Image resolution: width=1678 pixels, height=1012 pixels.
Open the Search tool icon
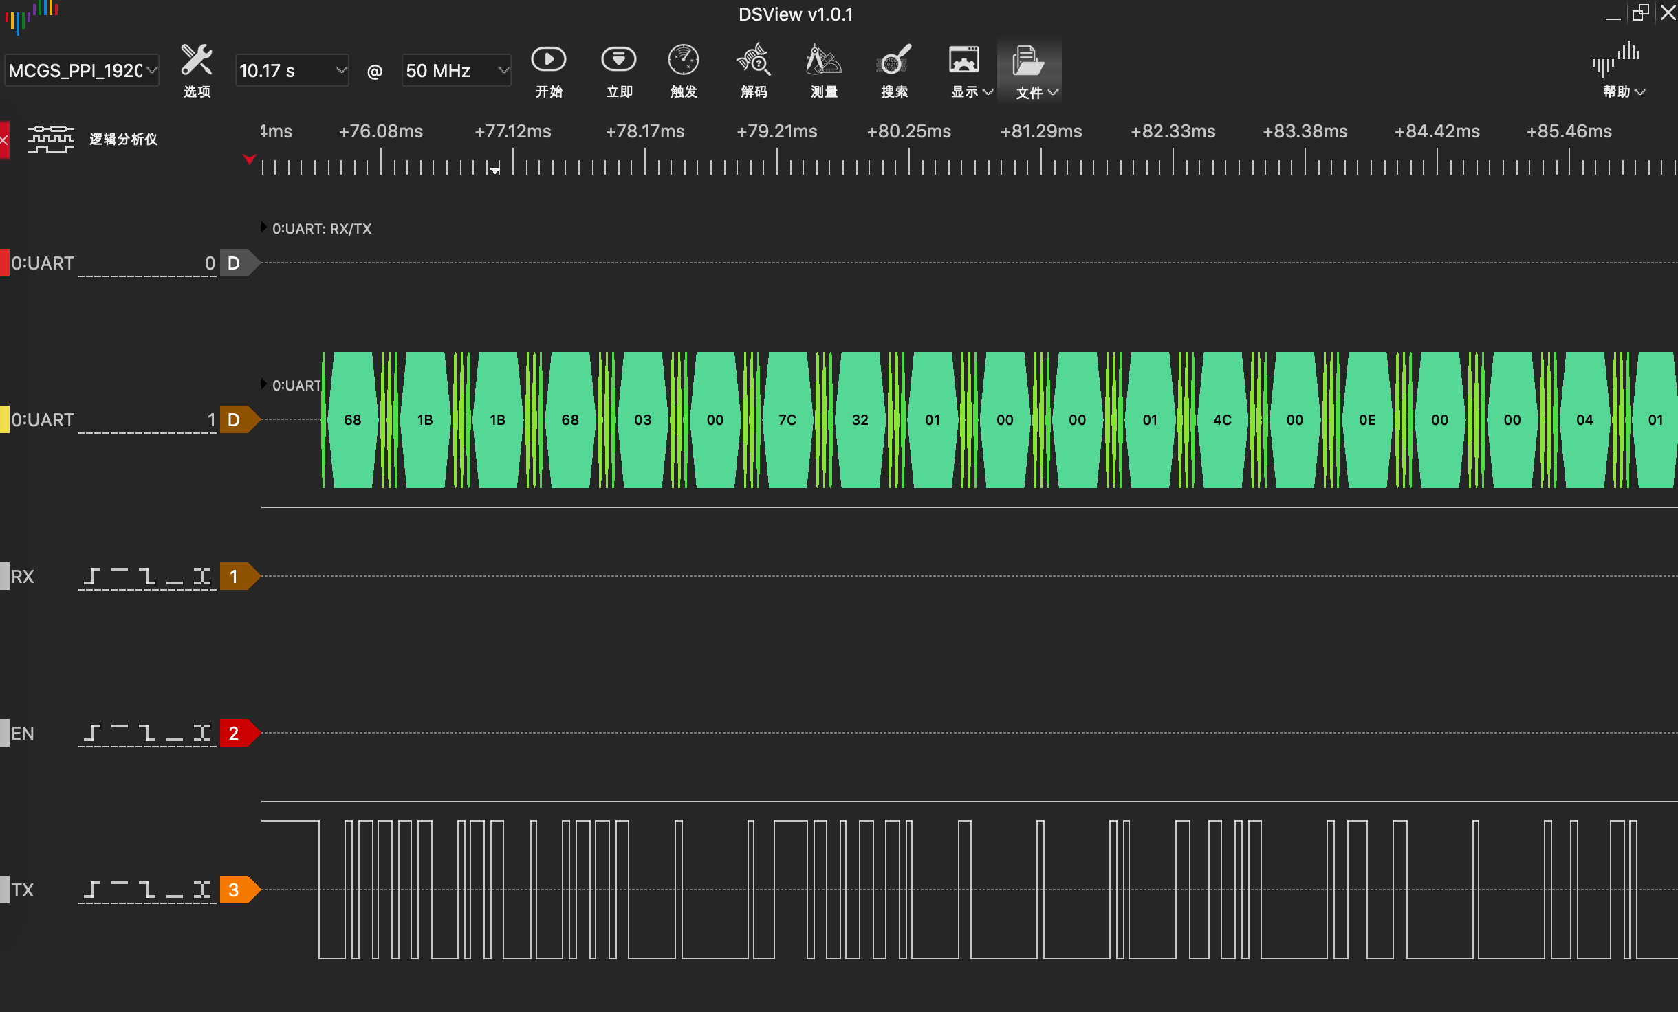tap(894, 60)
